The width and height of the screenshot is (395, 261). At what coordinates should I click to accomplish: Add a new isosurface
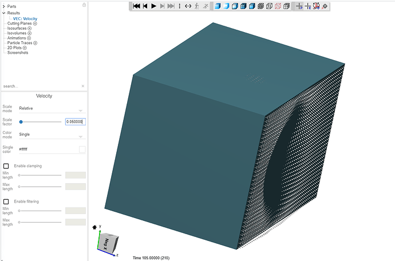(29, 28)
